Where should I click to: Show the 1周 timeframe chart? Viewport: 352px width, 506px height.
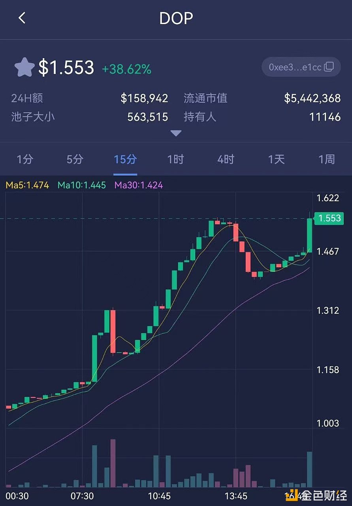click(x=327, y=159)
